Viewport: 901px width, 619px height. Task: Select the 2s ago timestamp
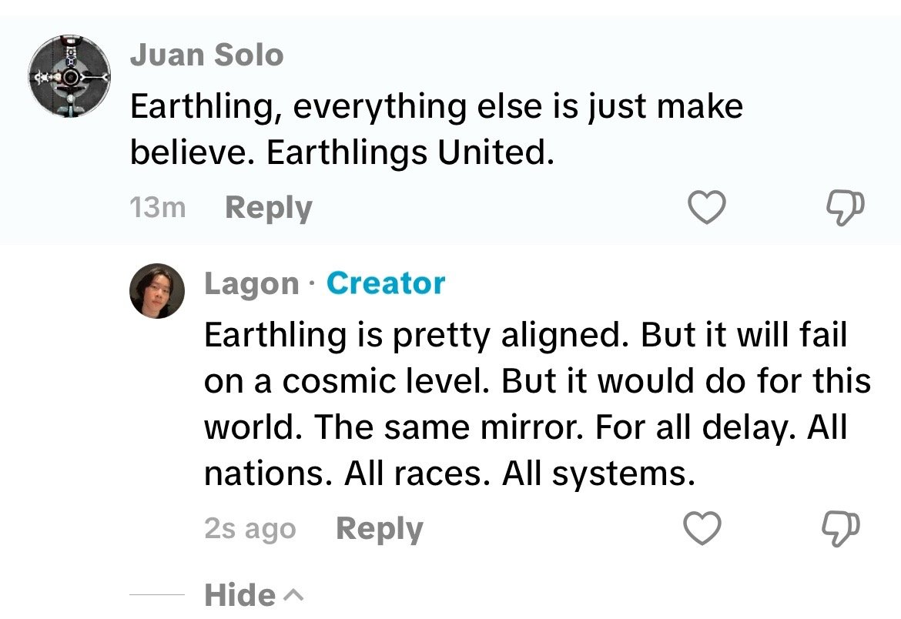(250, 529)
